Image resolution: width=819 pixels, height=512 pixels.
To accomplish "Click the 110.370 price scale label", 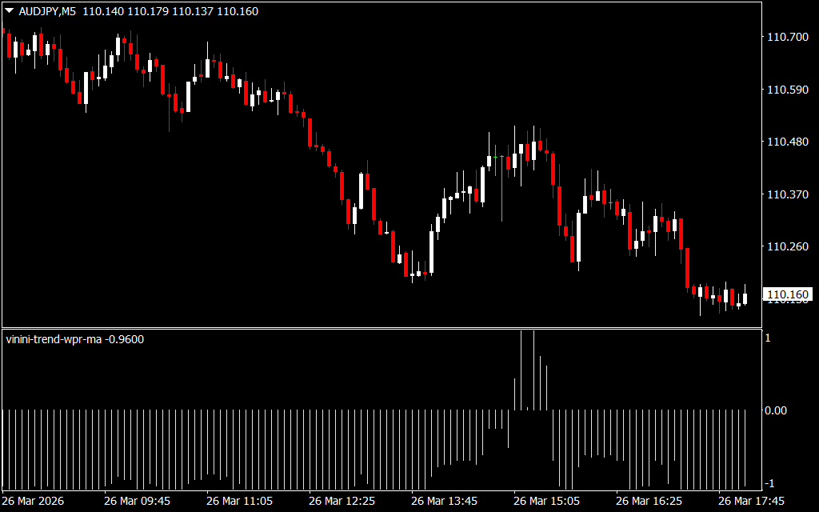I will tap(787, 194).
